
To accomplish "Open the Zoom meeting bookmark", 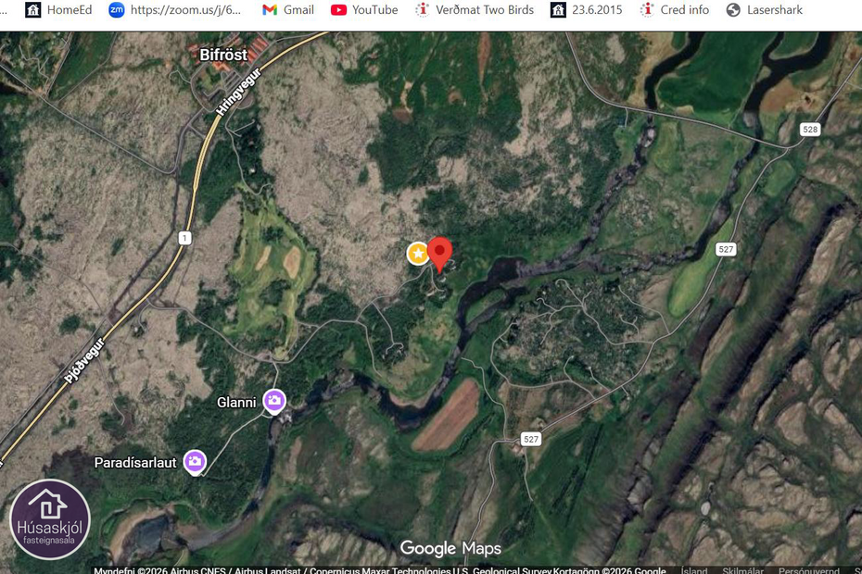I will 174,10.
